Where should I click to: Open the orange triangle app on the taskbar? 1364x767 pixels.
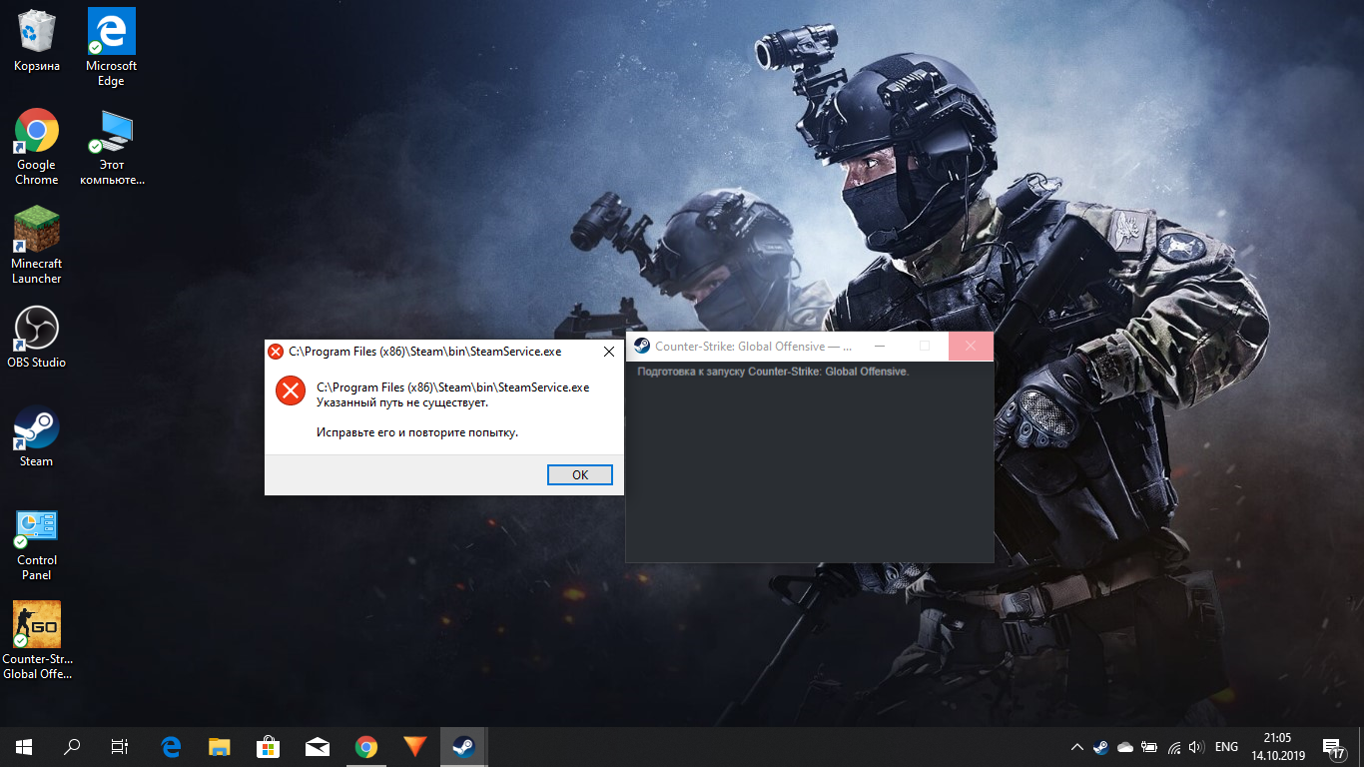tap(414, 747)
